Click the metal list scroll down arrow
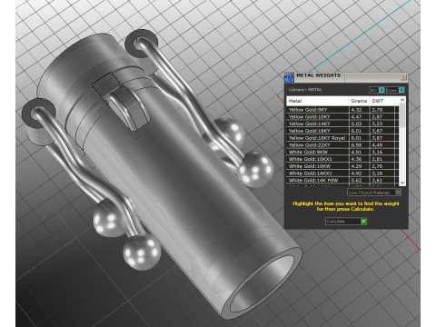The height and width of the screenshot is (327, 436). click(402, 183)
